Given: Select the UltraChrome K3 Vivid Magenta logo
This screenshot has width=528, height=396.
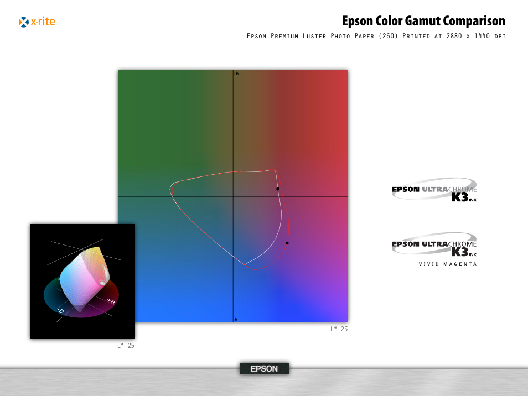Looking at the screenshot, I should pyautogui.click(x=434, y=249).
